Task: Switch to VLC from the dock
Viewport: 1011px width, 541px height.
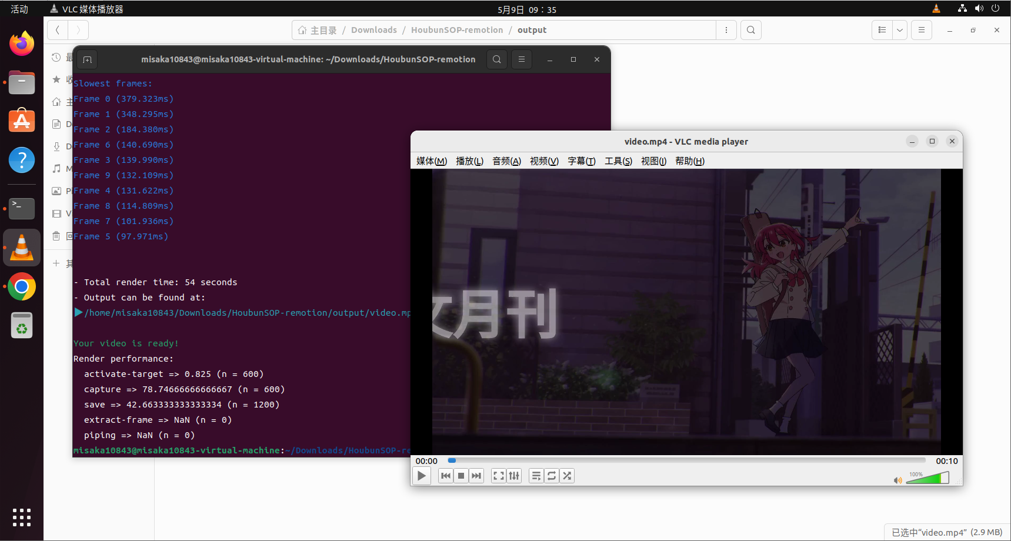Action: [22, 248]
